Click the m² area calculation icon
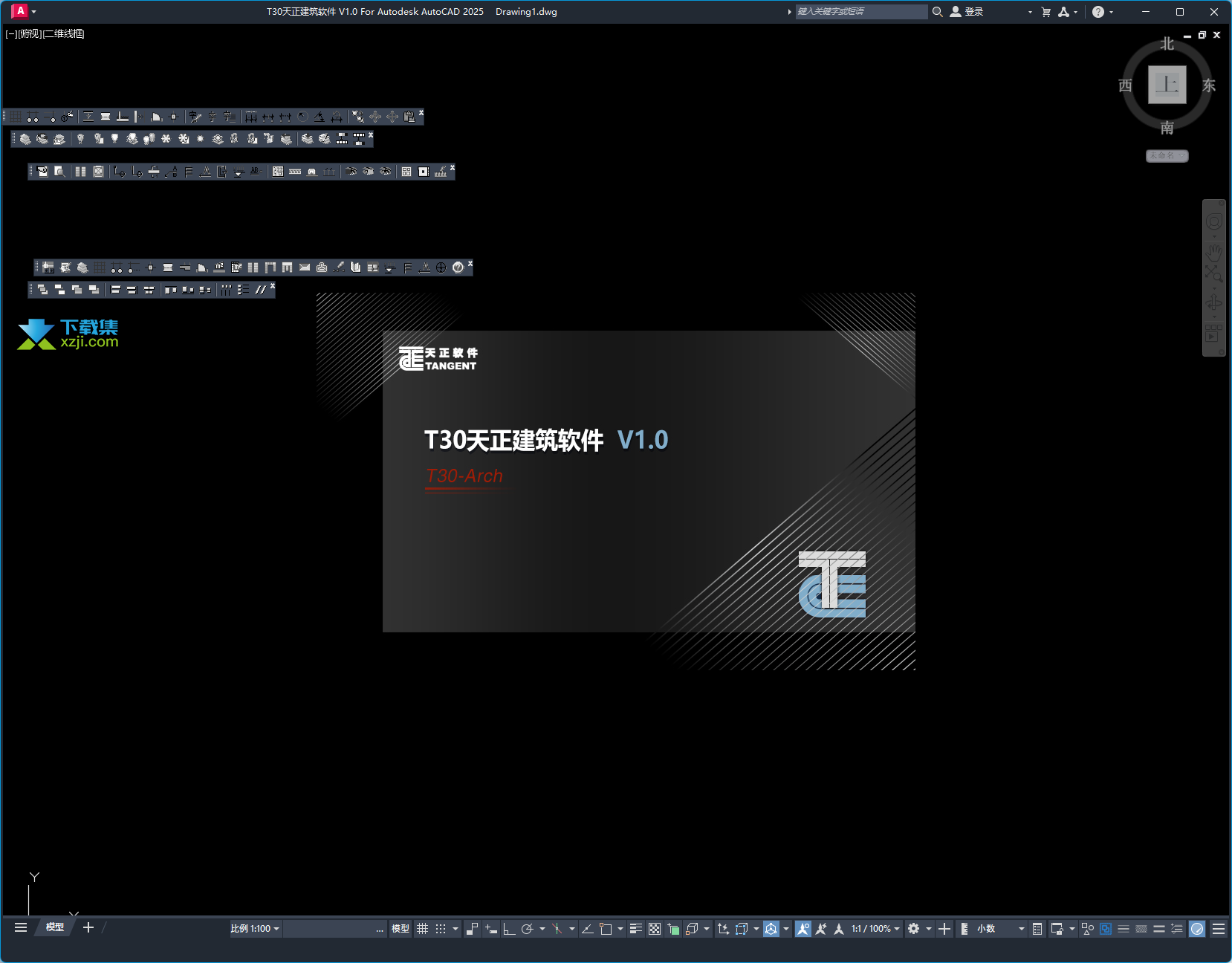 click(219, 267)
